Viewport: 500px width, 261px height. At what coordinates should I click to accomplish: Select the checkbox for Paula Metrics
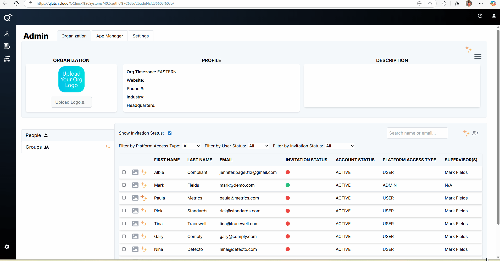click(124, 198)
